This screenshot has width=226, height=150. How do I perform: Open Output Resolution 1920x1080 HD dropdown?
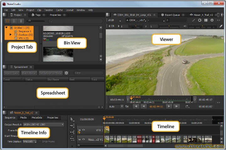pyautogui.click(x=44, y=124)
